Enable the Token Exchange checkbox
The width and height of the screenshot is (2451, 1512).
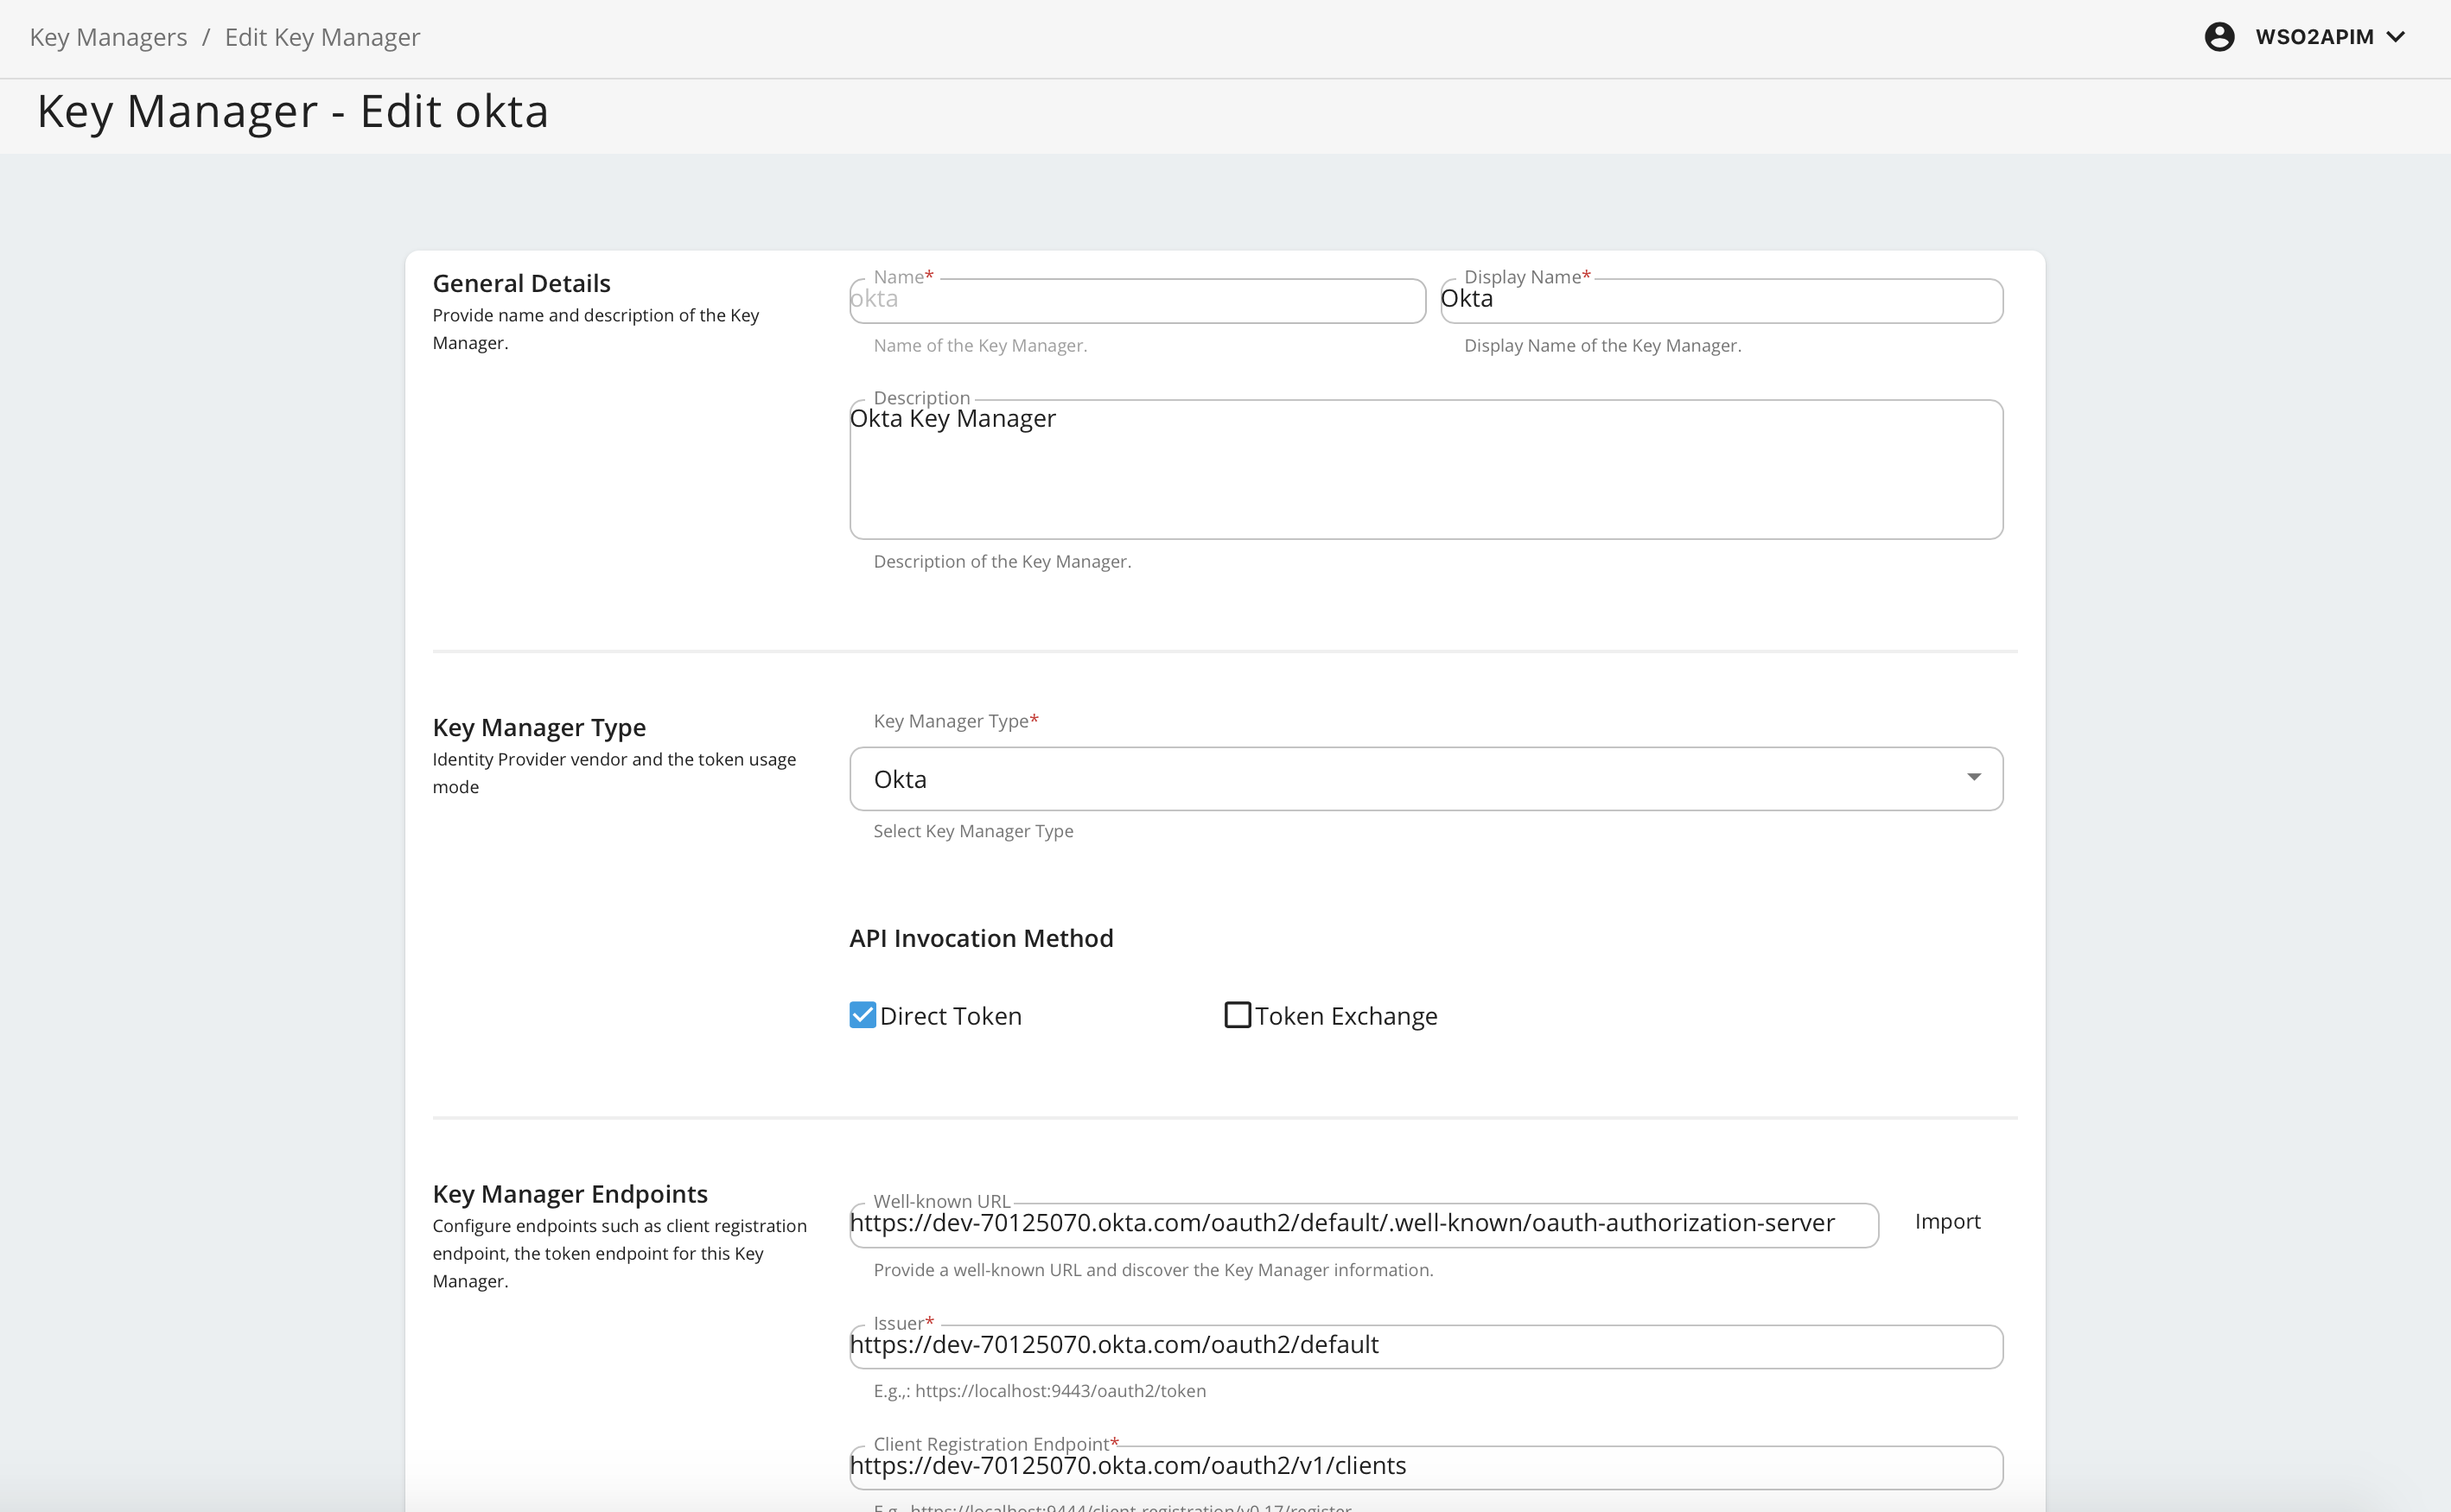tap(1238, 1015)
